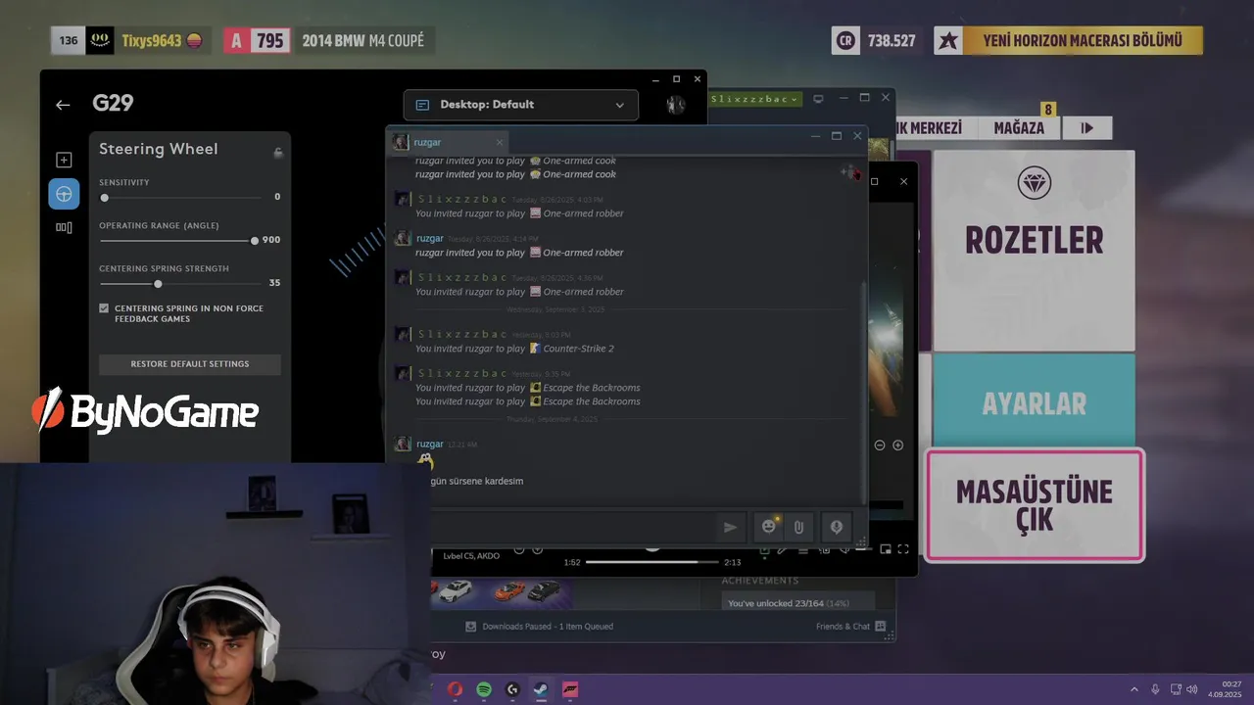Viewport: 1254px width, 705px height.
Task: Click the 'Lvbel C5, AKDO' track title
Action: pos(471,556)
